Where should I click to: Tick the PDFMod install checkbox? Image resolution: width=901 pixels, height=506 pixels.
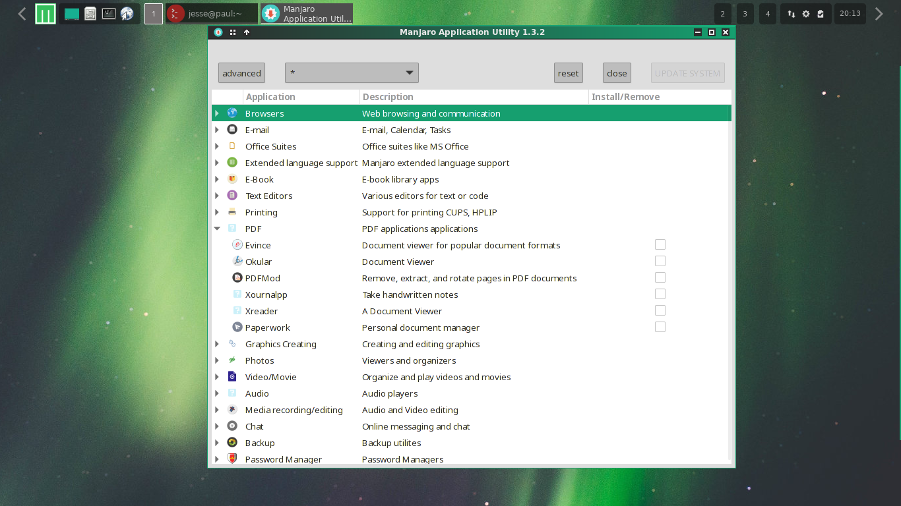[660, 278]
